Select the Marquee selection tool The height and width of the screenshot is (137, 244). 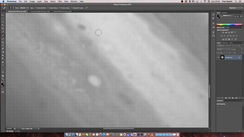pos(3,19)
